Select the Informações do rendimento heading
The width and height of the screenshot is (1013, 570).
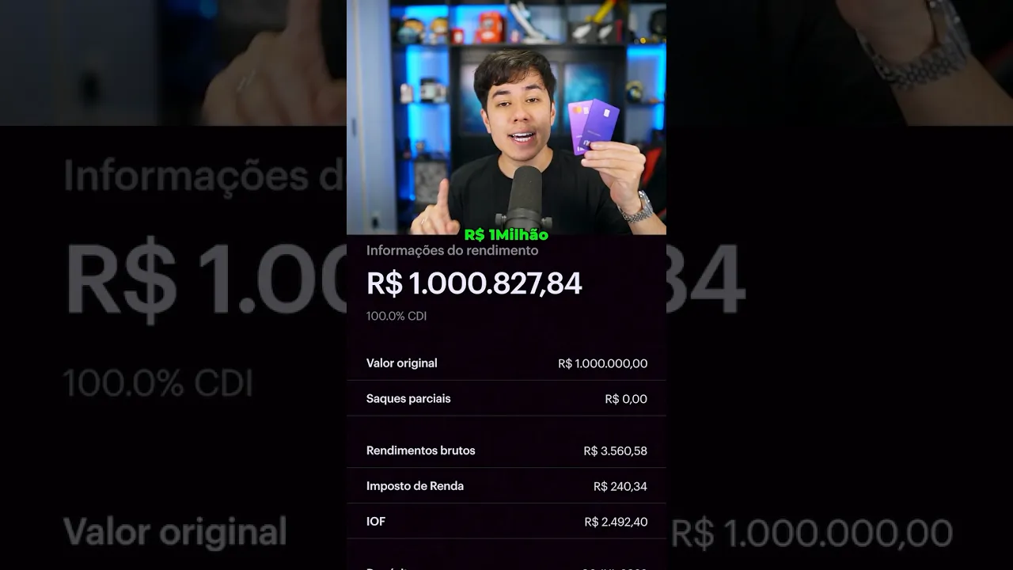point(452,250)
